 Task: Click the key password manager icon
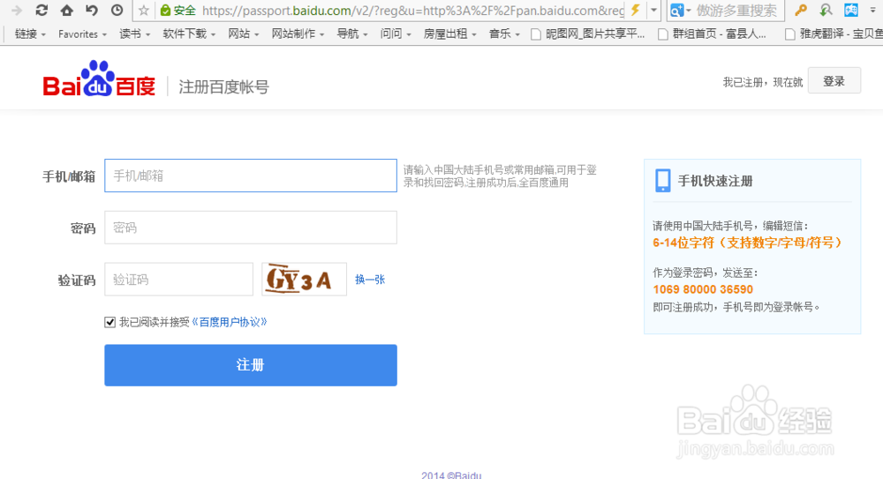(800, 10)
